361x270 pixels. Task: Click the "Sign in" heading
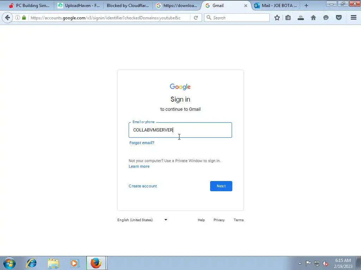(x=180, y=99)
